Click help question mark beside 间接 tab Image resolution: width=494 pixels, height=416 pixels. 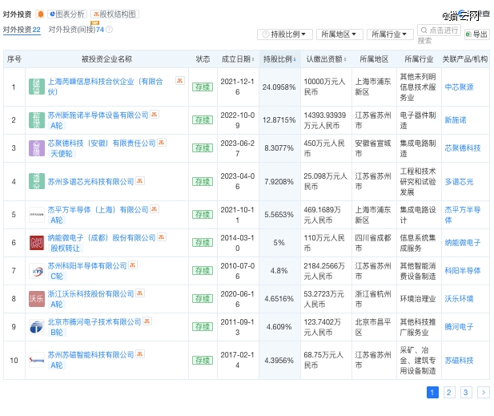(x=109, y=30)
